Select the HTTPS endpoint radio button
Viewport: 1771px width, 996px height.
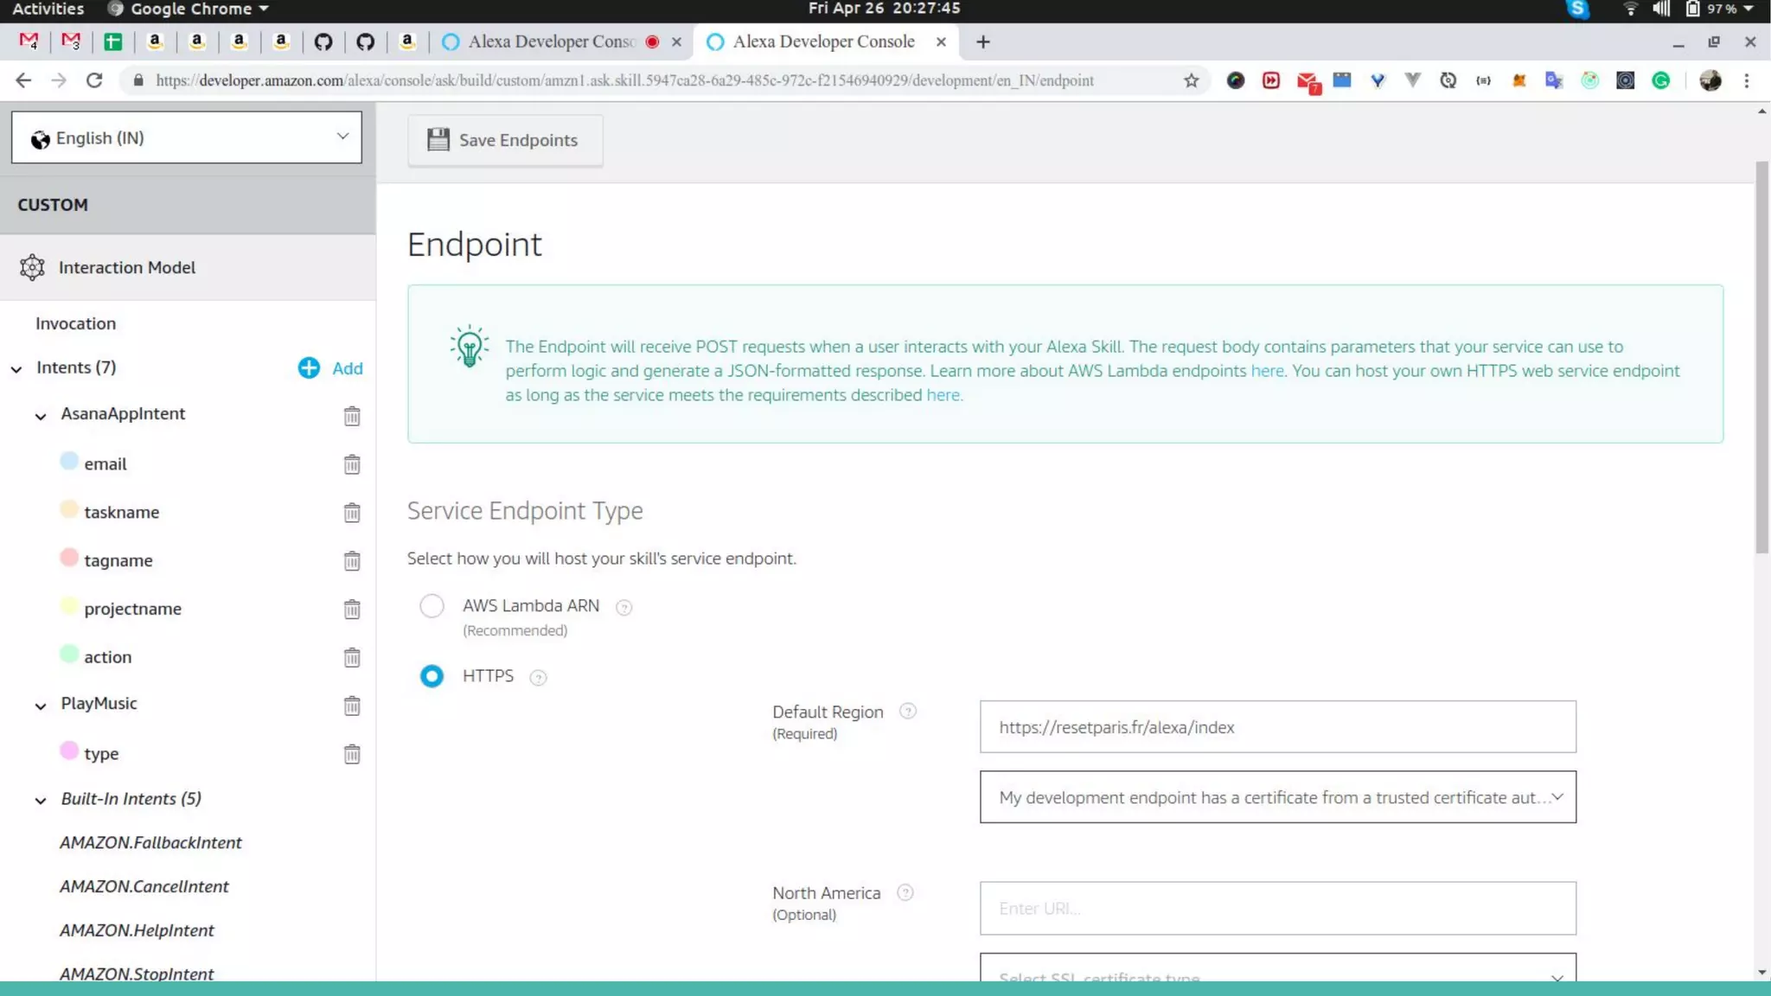(x=432, y=676)
